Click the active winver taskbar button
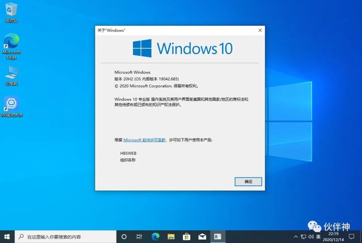The width and height of the screenshot is (362, 243). coord(218,237)
